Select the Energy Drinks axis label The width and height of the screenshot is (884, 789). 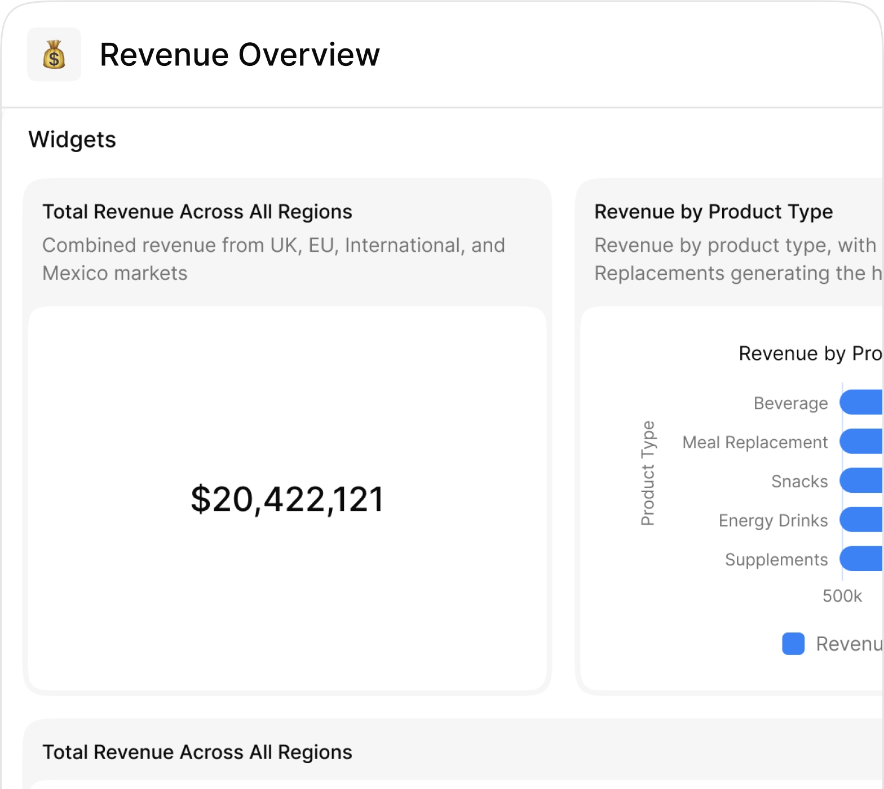774,520
